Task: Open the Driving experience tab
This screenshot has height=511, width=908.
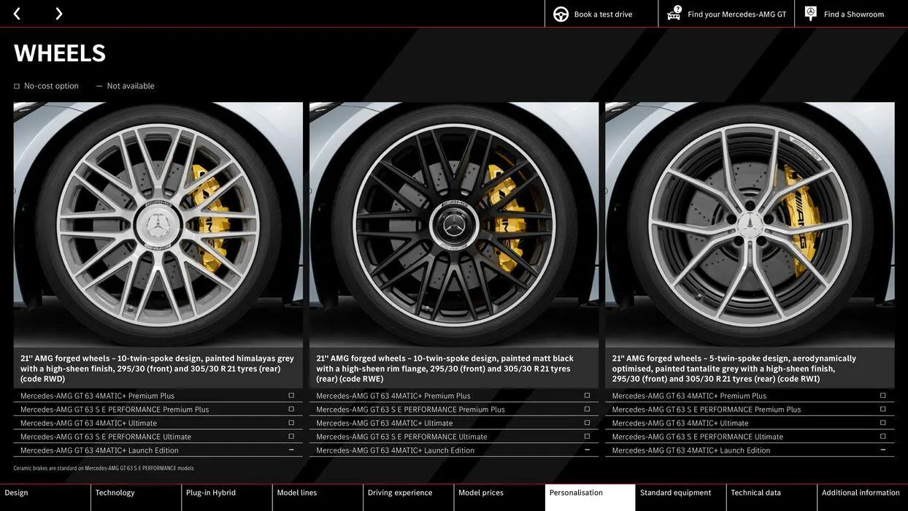Action: [409, 497]
